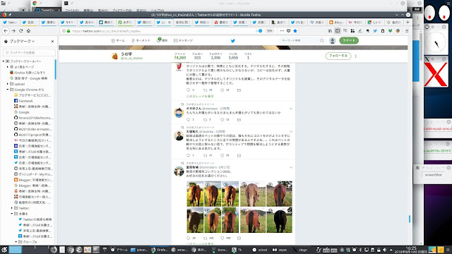
Task: Open 通知 notifications in the Twitter nav
Action: (x=162, y=41)
